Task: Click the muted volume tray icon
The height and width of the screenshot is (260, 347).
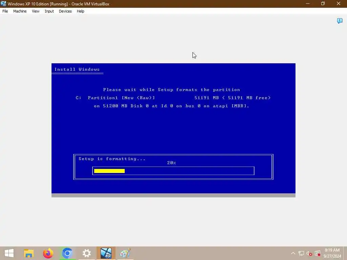Action: (309, 253)
